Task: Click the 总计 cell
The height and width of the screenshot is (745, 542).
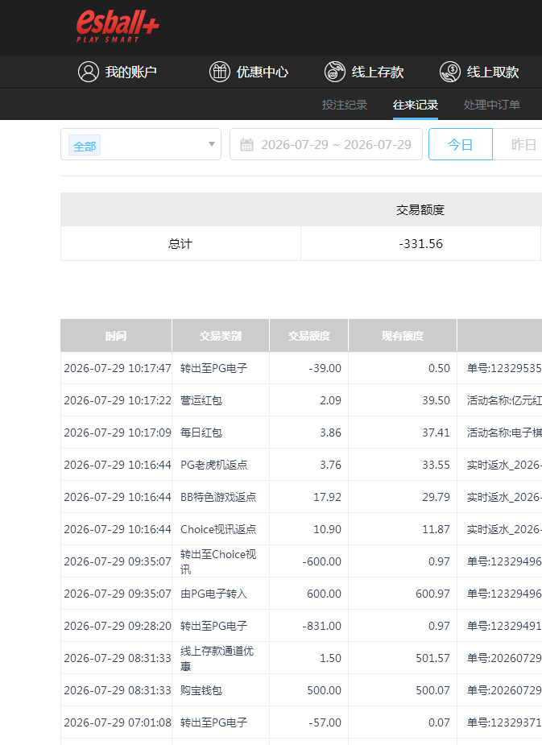Action: [x=180, y=244]
